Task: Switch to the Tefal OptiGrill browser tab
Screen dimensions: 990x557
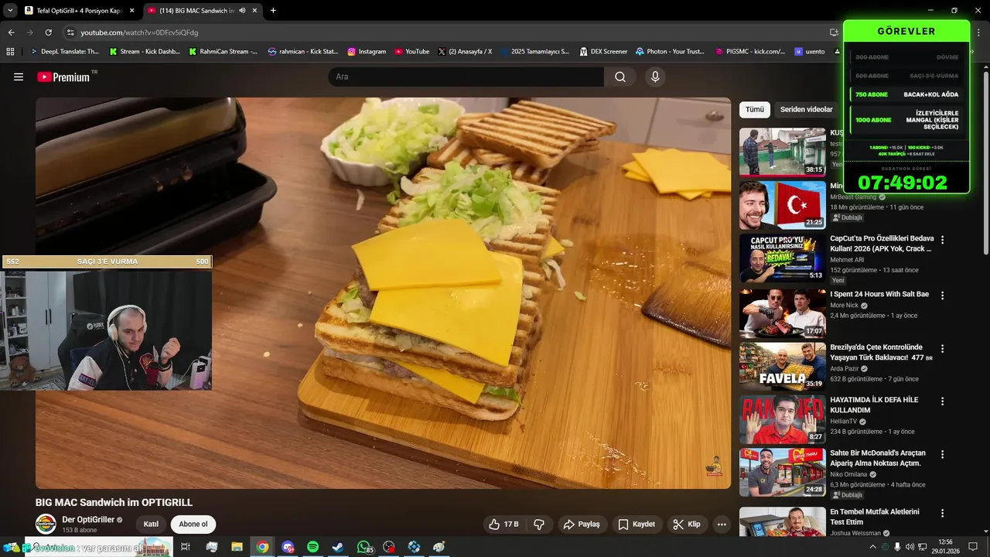Action: (80, 11)
